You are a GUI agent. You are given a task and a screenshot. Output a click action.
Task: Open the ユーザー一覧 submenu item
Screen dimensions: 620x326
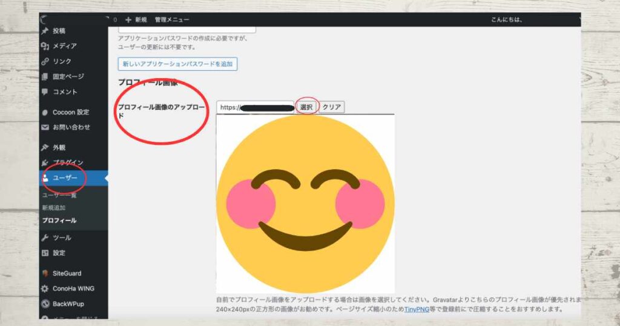coord(59,195)
